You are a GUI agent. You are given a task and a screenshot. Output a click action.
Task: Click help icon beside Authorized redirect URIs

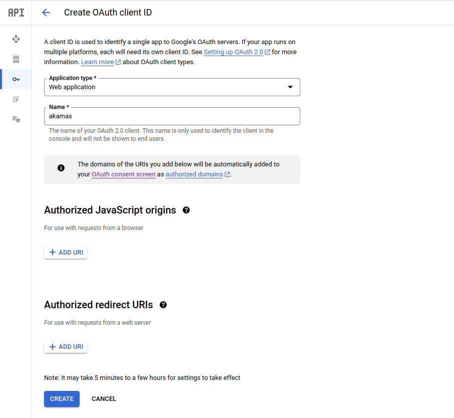(x=163, y=305)
